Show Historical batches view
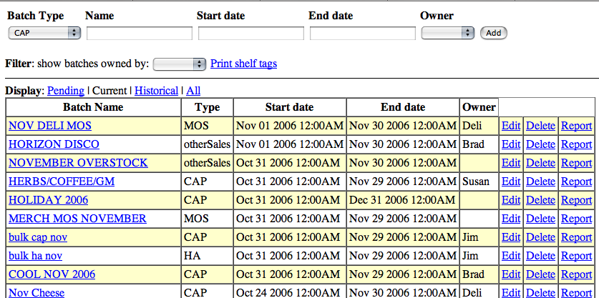Screen dimensions: 599x298 pyautogui.click(x=156, y=91)
